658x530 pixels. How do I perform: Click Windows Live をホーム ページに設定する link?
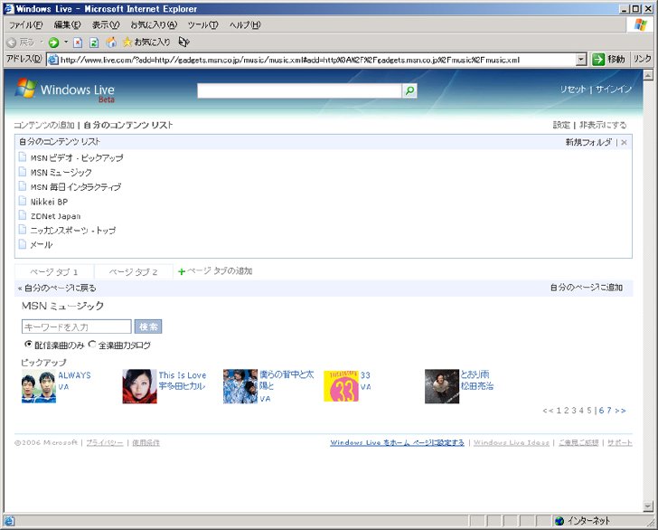[x=397, y=442]
